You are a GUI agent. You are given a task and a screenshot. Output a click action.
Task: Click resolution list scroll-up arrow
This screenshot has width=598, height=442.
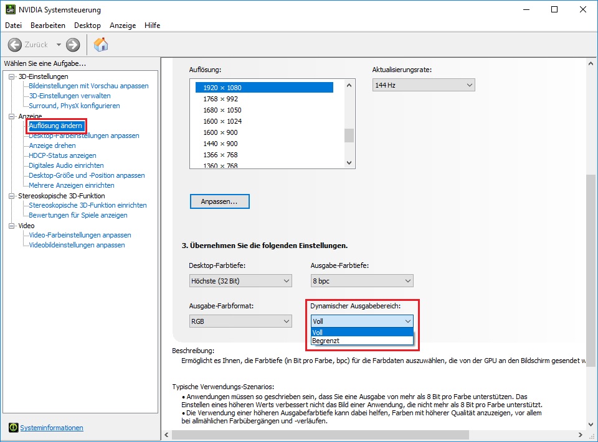point(349,85)
